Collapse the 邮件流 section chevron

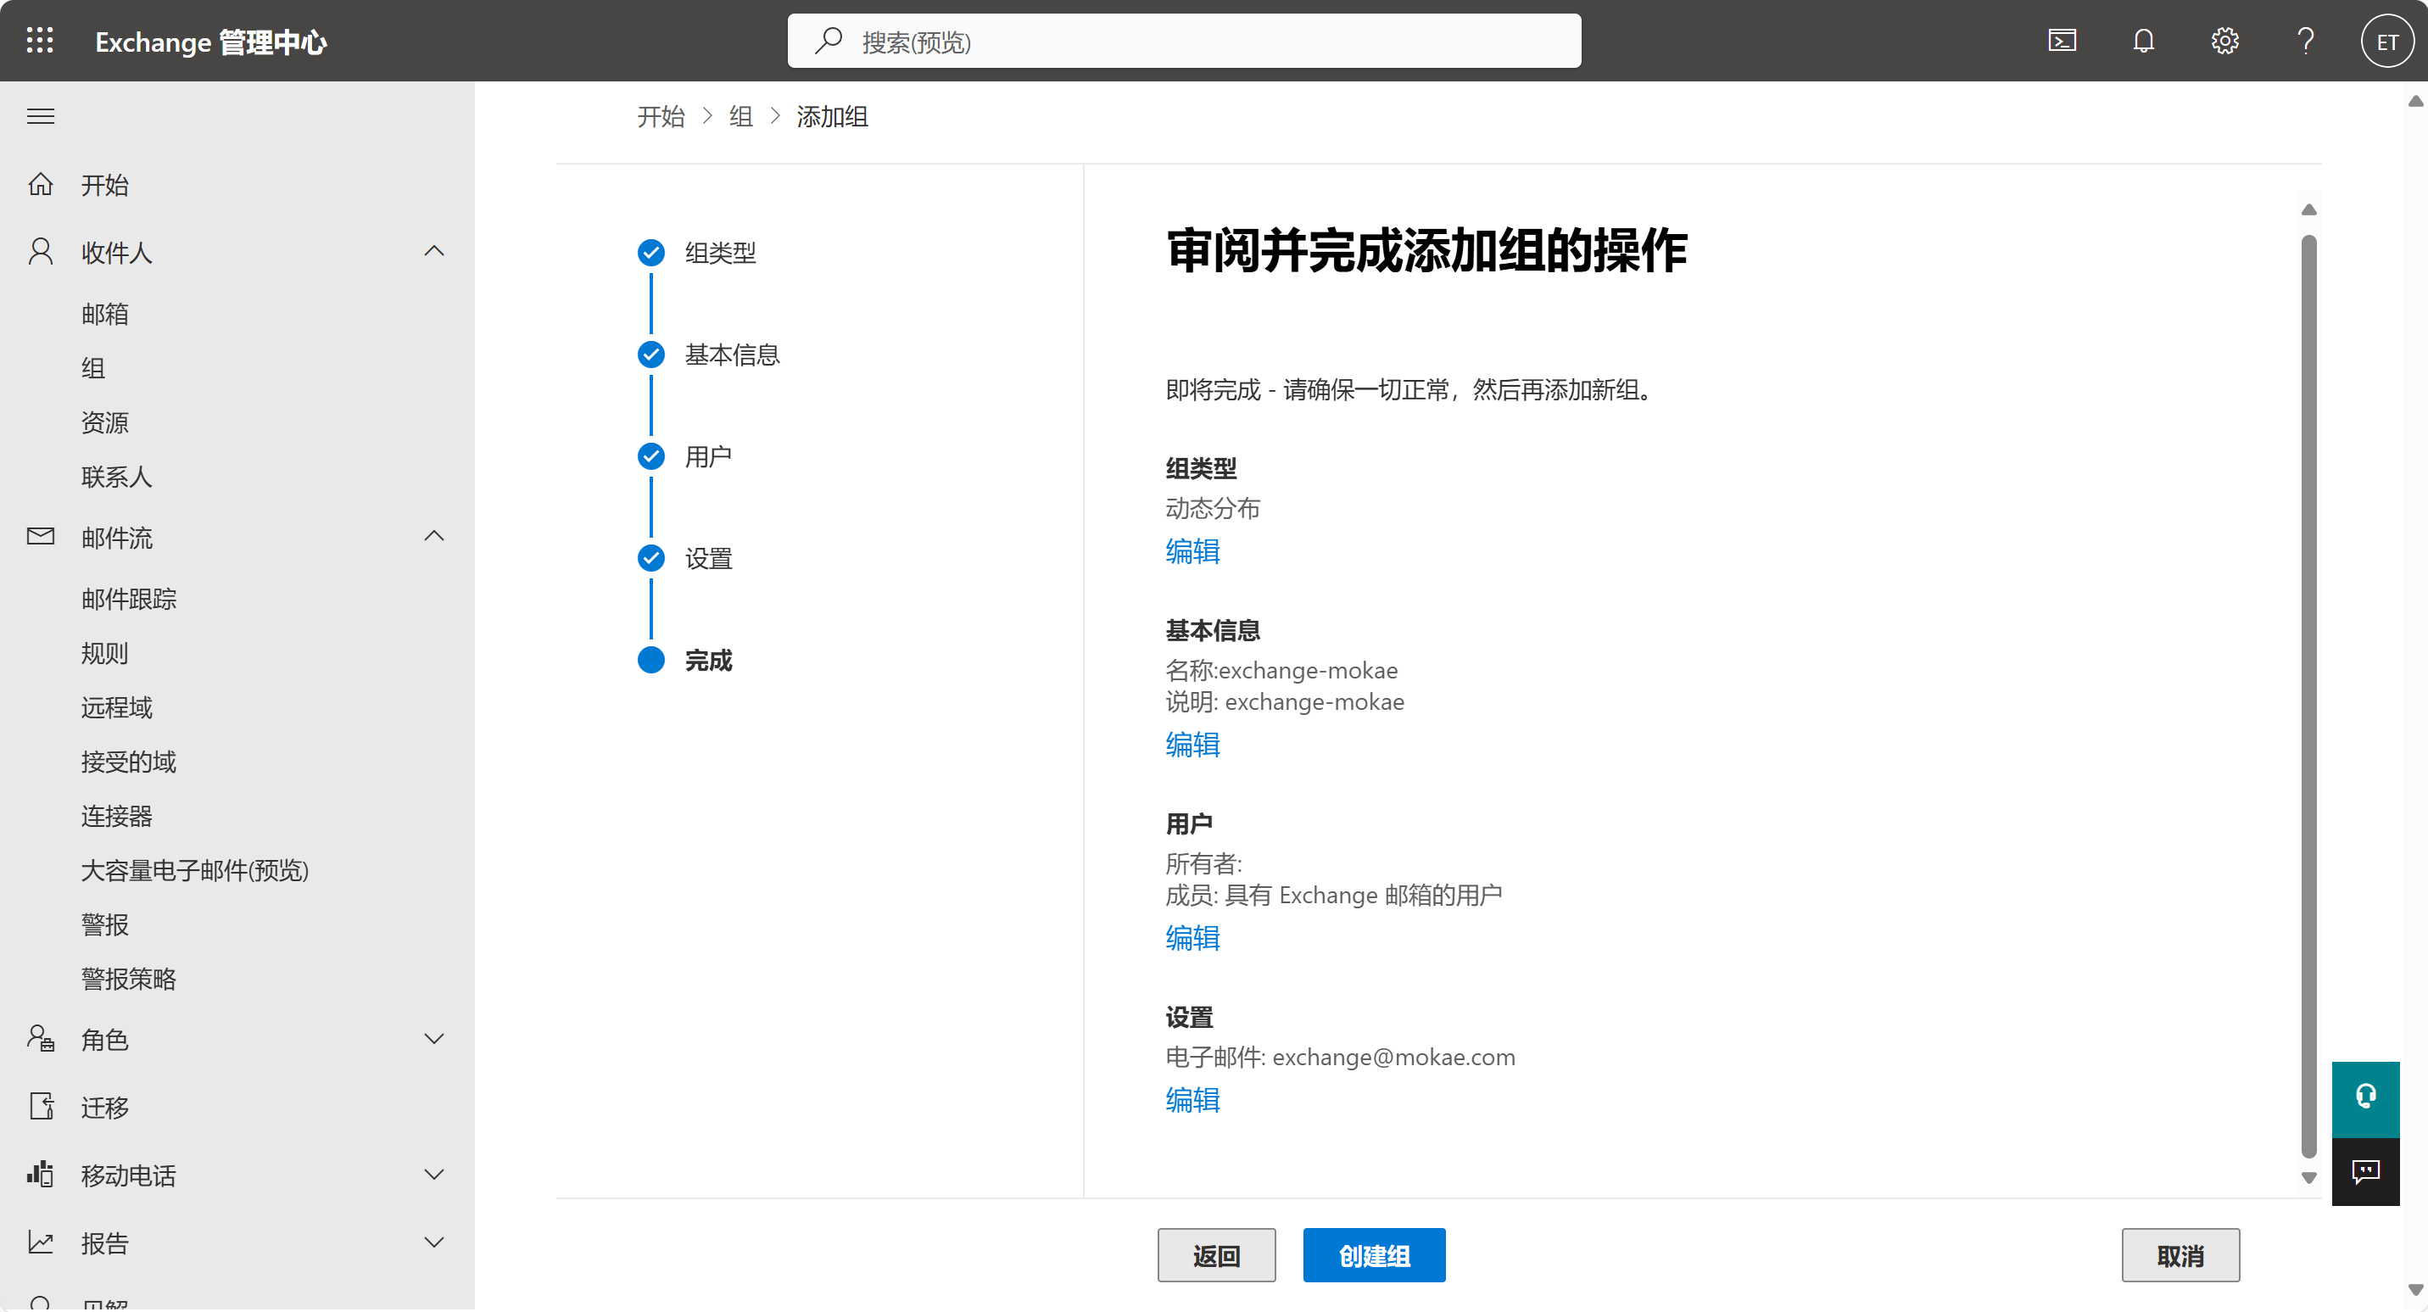pyautogui.click(x=433, y=536)
